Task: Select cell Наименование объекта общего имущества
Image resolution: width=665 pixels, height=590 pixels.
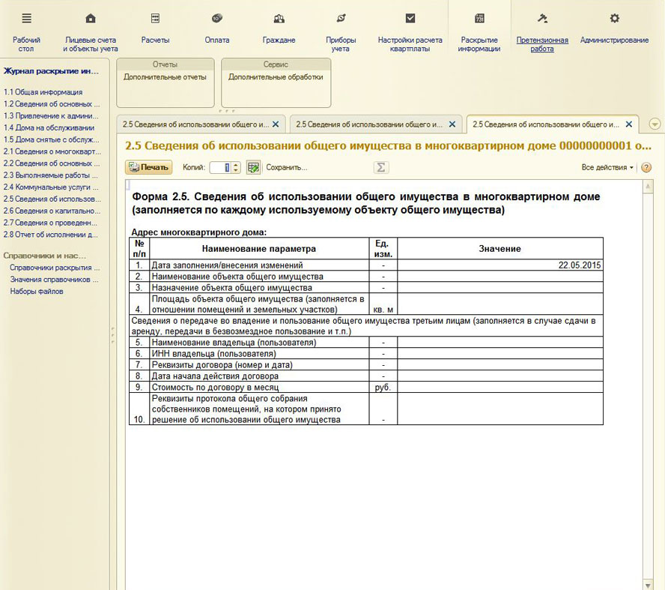Action: [x=259, y=277]
